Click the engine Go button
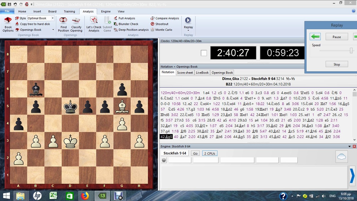Image resolution: width=357 pixels, height=201 pixels. [x=195, y=154]
